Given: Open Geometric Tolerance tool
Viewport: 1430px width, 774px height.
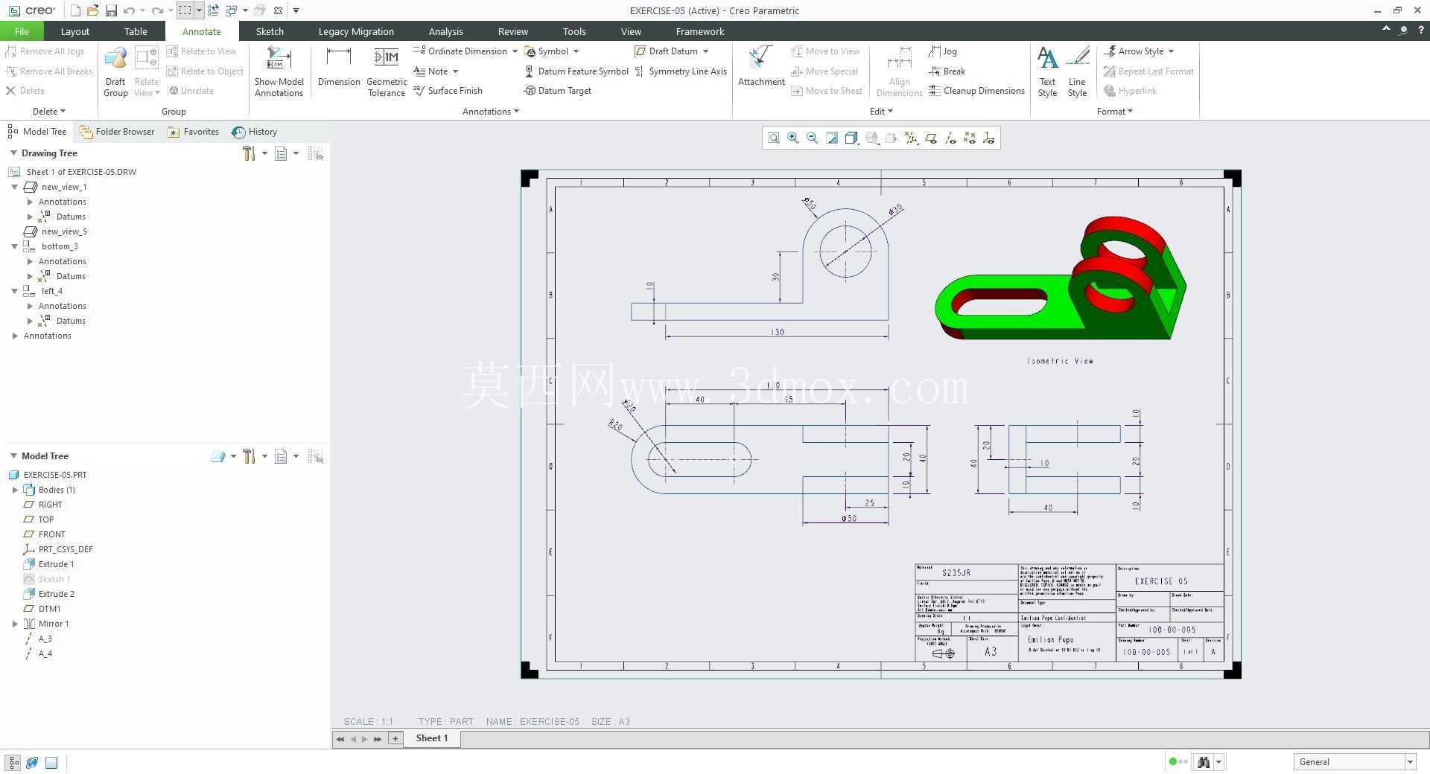Looking at the screenshot, I should pyautogui.click(x=387, y=71).
